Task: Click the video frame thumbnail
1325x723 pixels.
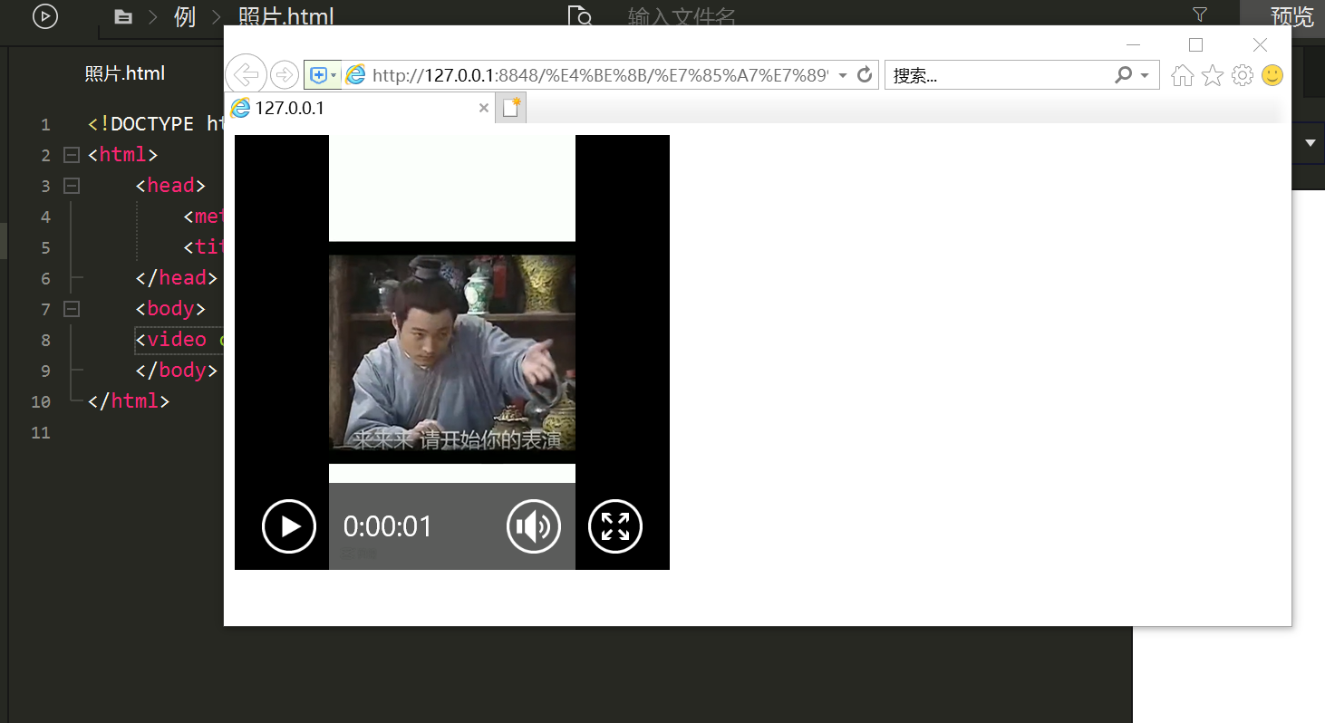Action: [x=452, y=353]
